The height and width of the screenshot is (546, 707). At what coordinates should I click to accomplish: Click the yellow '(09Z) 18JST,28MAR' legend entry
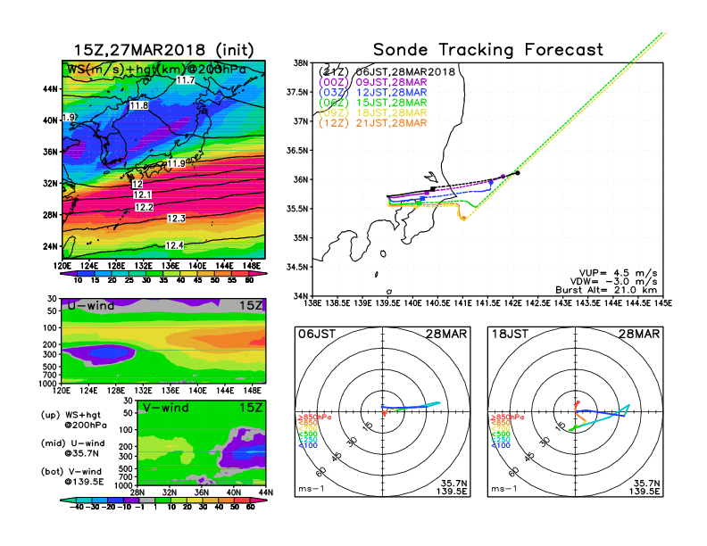[372, 113]
